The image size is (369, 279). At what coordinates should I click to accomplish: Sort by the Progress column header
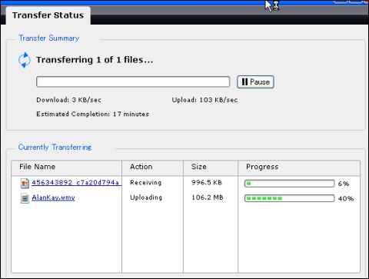299,168
